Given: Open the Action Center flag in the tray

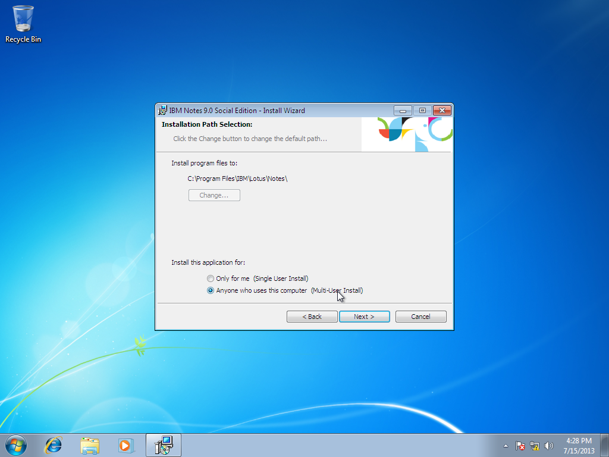Looking at the screenshot, I should click(x=519, y=445).
